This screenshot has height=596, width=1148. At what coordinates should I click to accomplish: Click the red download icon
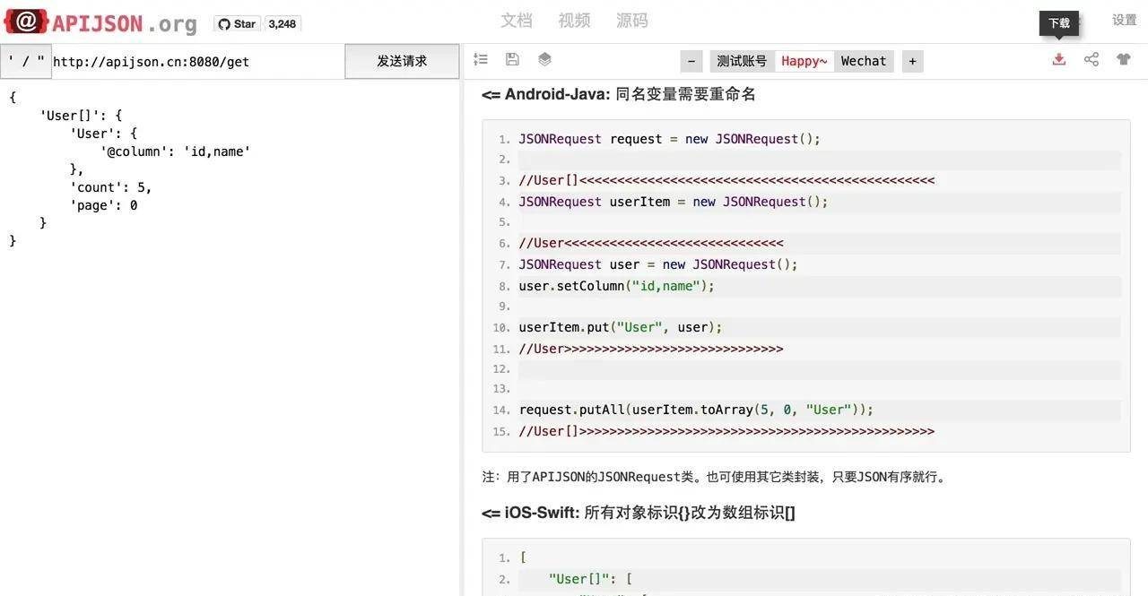tap(1059, 59)
